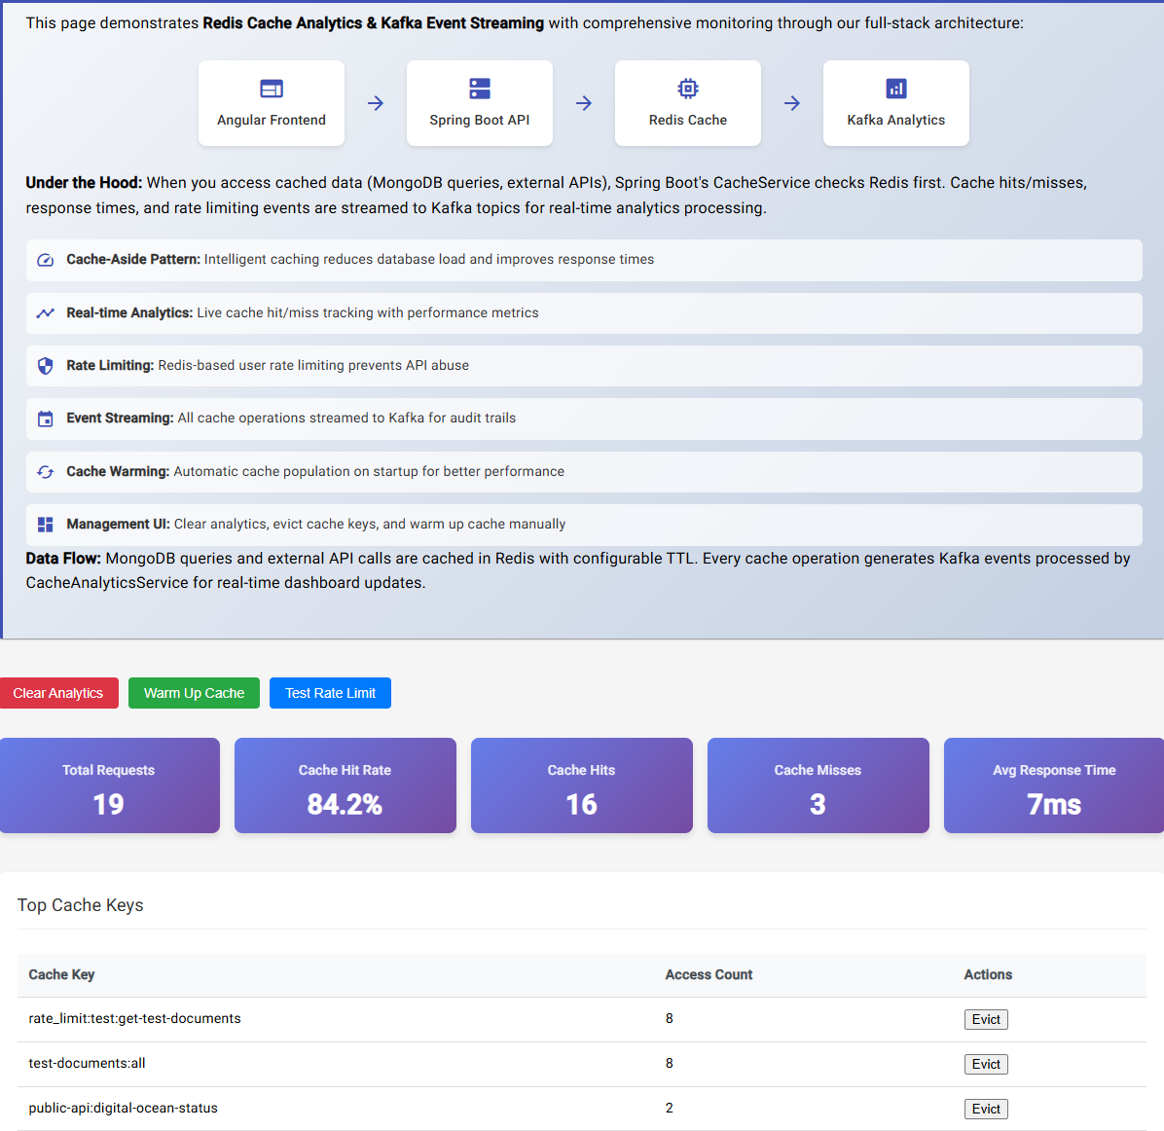Select the Total Requests metric card
This screenshot has height=1131, width=1164.
109,785
